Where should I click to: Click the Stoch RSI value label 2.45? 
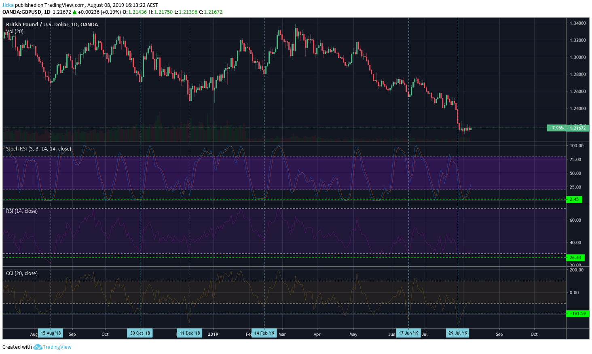click(x=574, y=199)
